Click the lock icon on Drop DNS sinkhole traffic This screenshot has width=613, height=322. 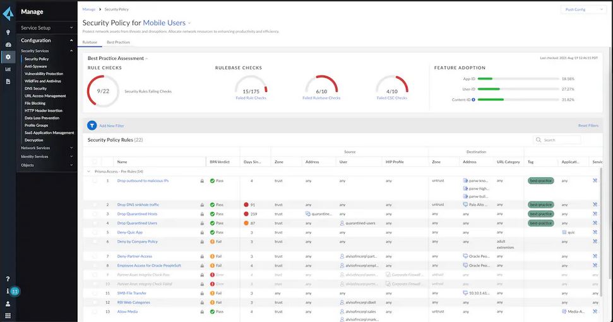202,205
